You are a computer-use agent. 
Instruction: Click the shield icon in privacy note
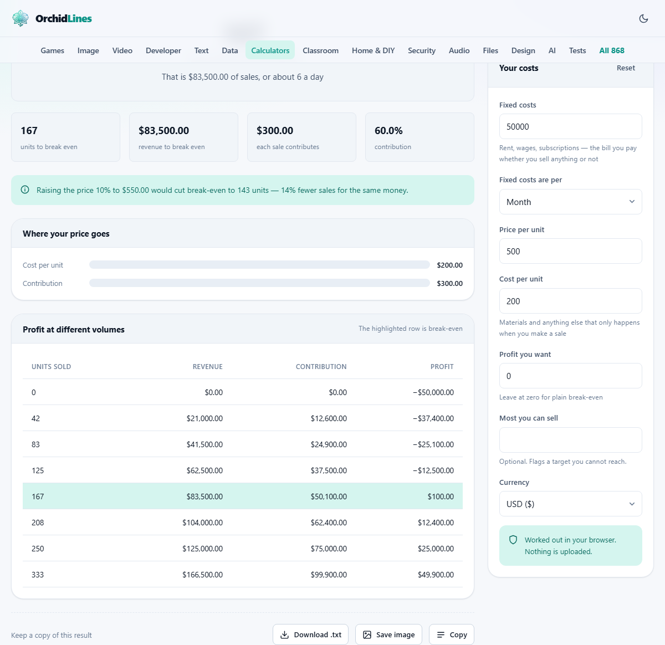513,540
